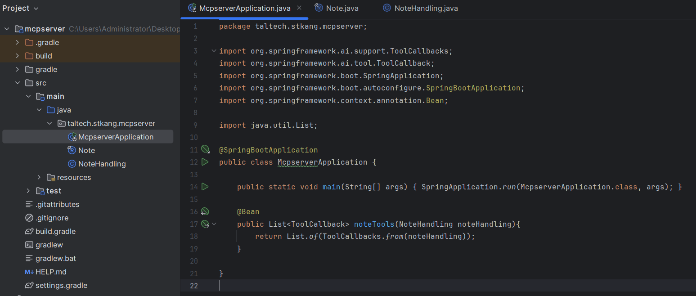Viewport: 696px width, 296px height.
Task: Click the import java.util.List line
Action: pos(269,125)
